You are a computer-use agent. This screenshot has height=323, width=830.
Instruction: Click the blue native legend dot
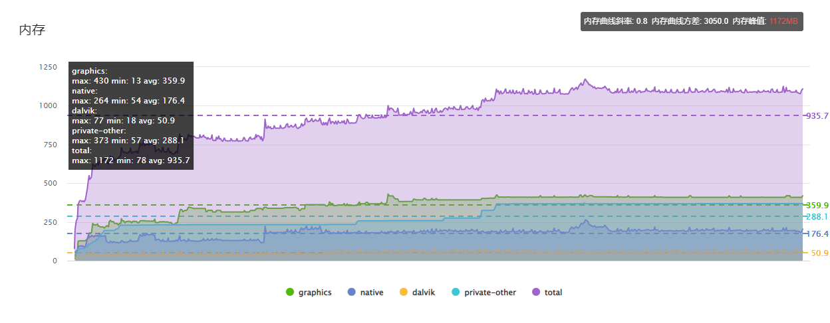tap(352, 292)
